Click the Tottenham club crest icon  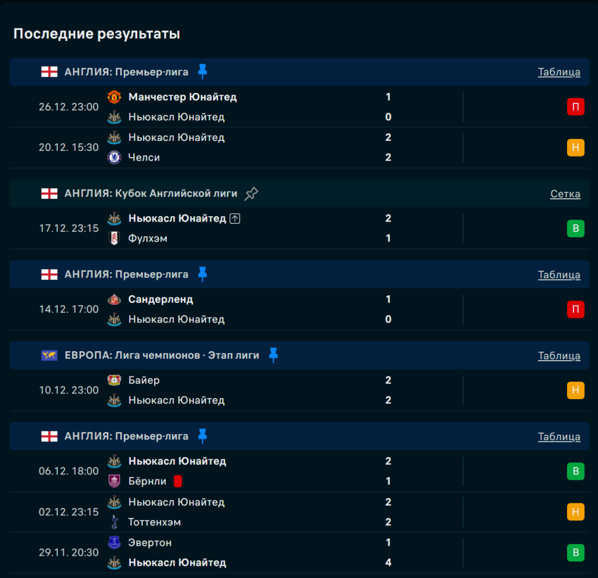coord(114,522)
